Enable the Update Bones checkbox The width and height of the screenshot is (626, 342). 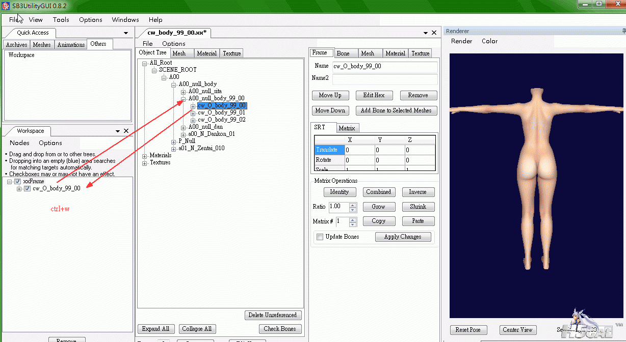coord(320,237)
